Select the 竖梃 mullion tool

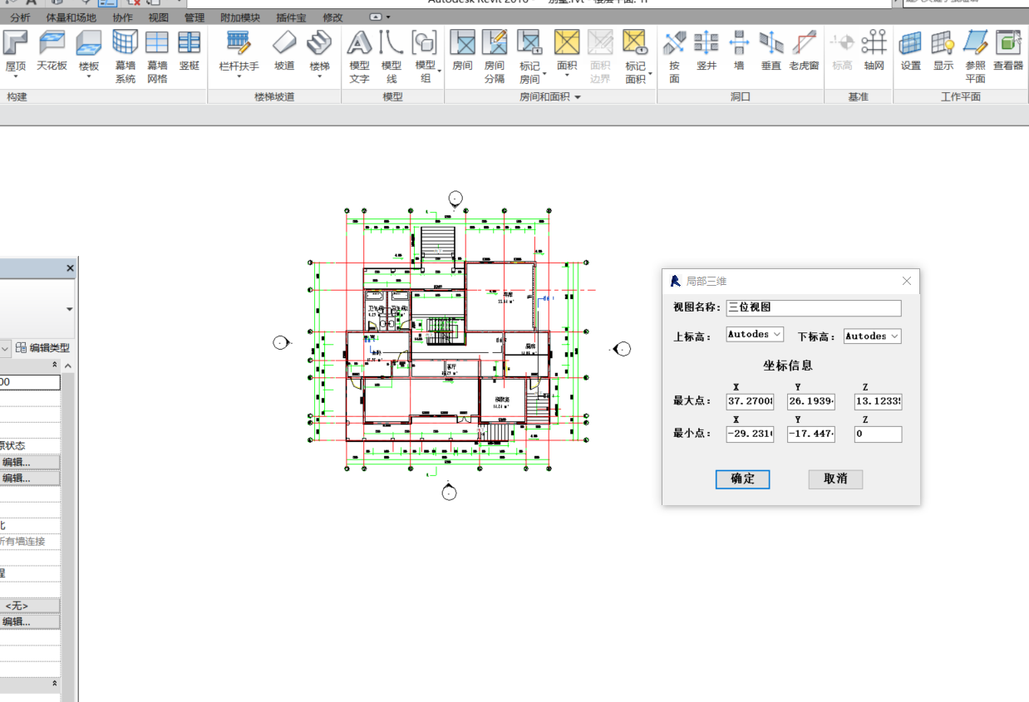coord(190,50)
